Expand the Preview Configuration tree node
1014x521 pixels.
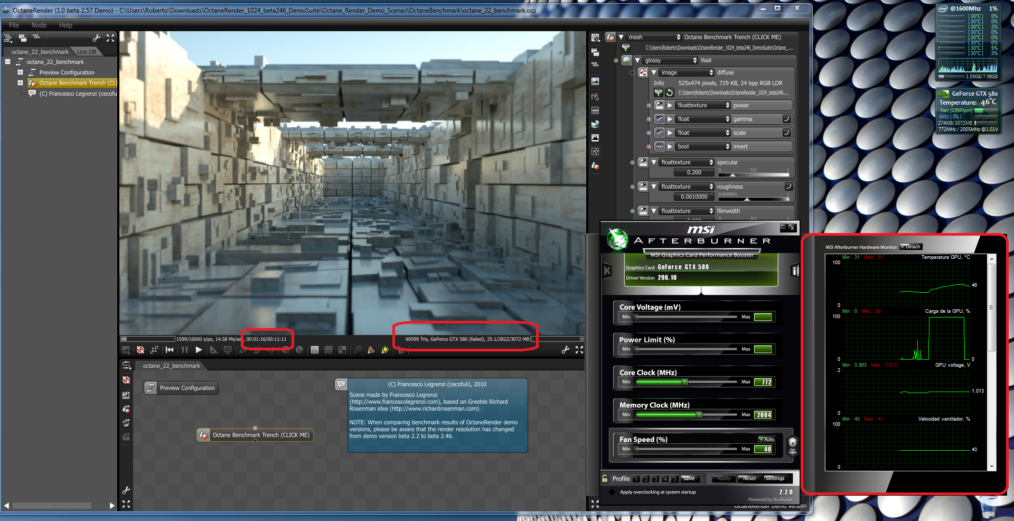[20, 72]
